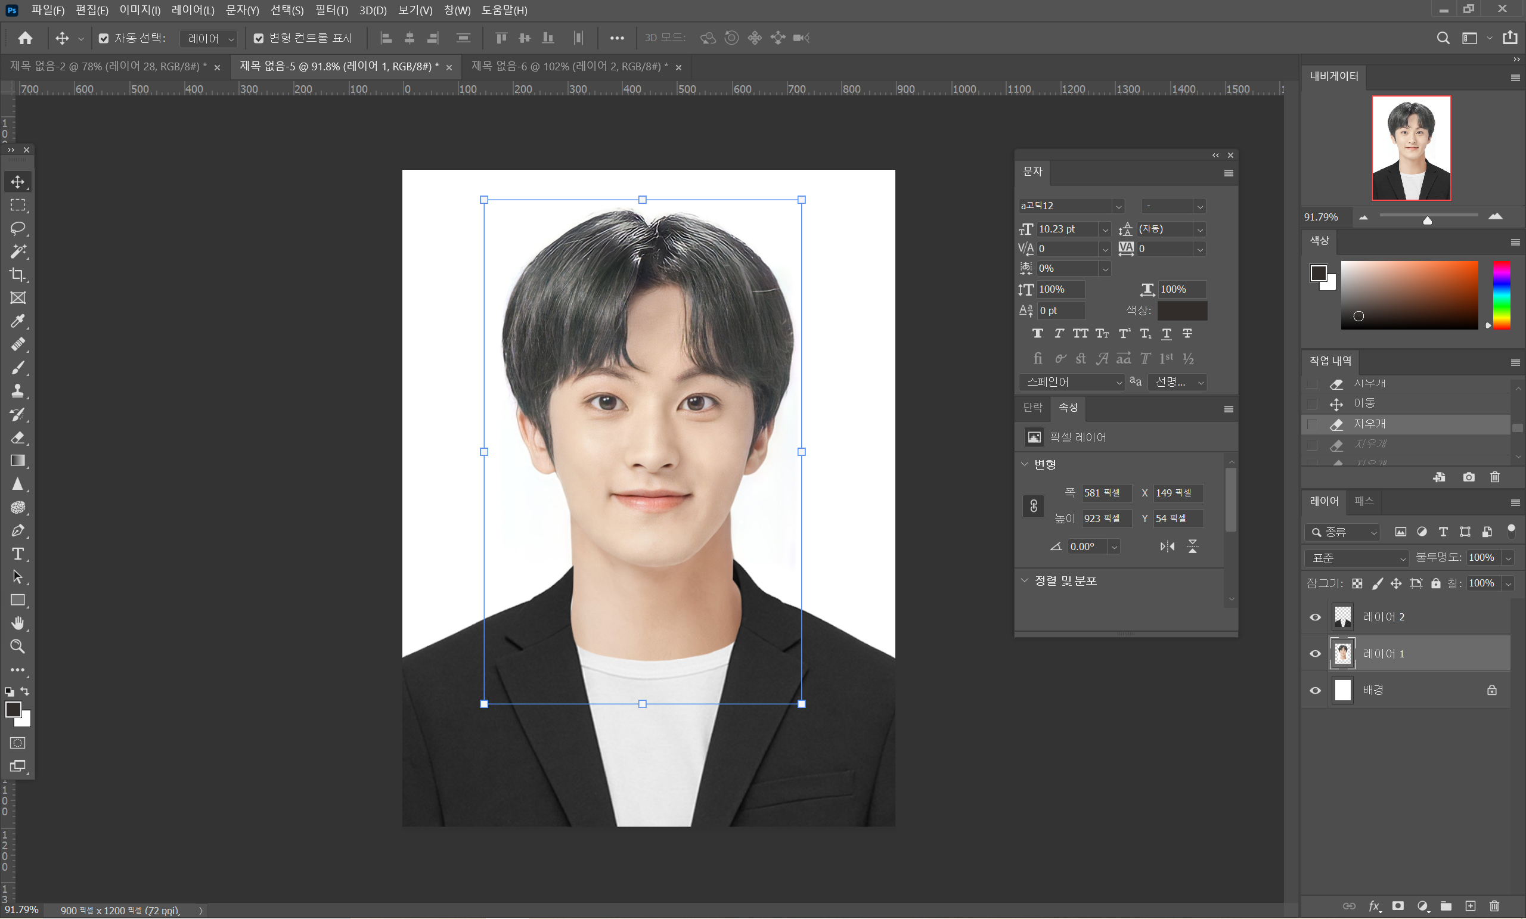
Task: Open the a고딕12 font dropdown
Action: pos(1118,206)
